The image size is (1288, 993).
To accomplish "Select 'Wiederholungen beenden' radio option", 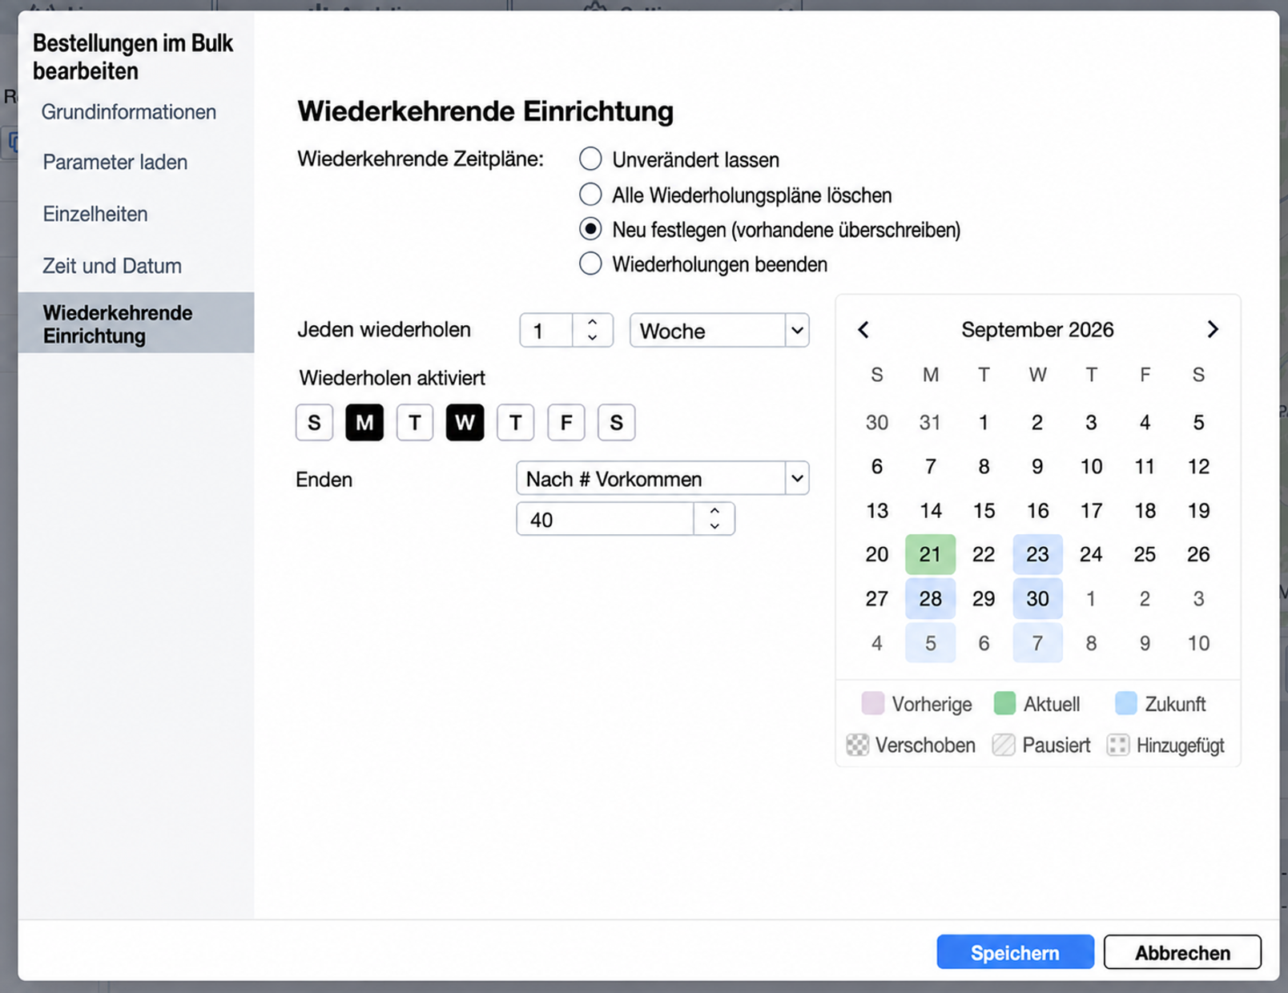I will click(590, 264).
